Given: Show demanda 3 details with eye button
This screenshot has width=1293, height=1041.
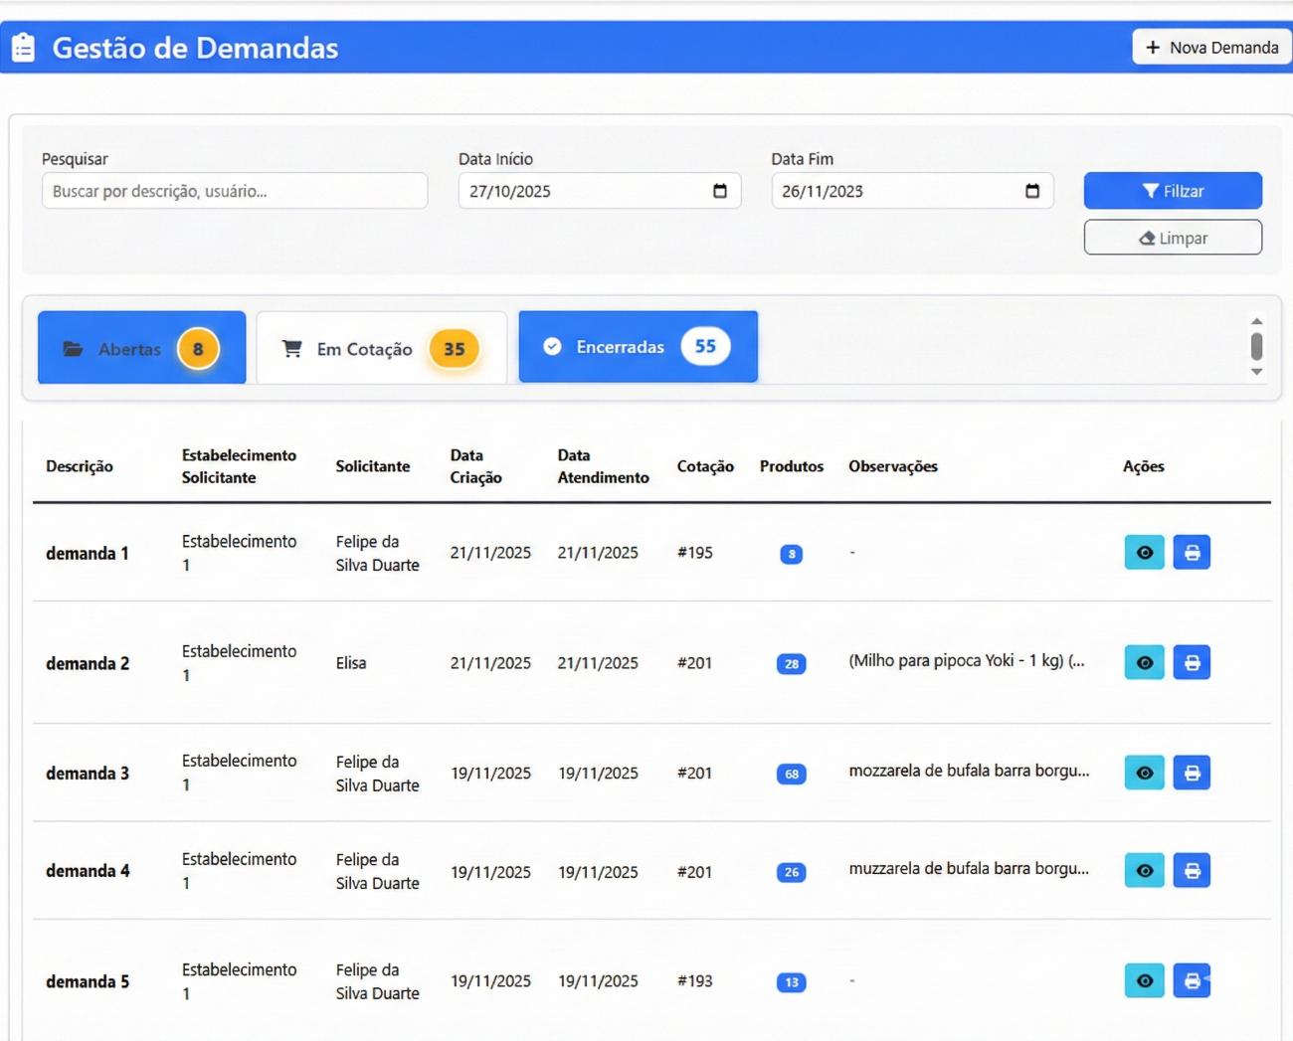Looking at the screenshot, I should (1144, 773).
